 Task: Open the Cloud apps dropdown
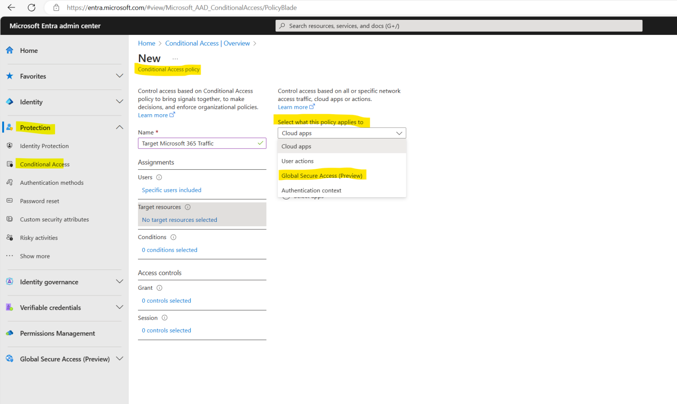tap(342, 133)
